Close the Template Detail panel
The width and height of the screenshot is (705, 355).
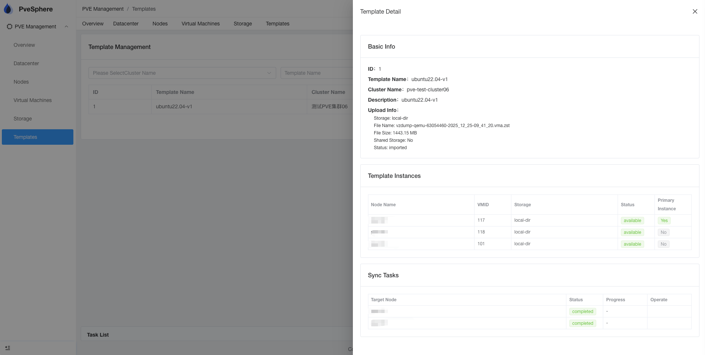click(x=695, y=11)
